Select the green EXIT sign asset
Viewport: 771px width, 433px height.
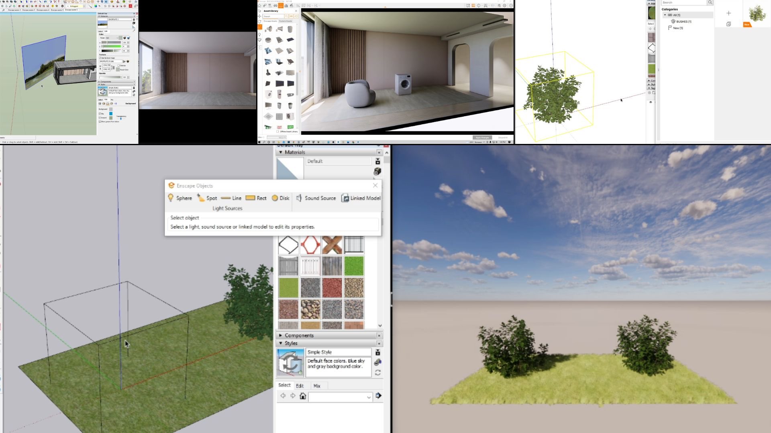[x=290, y=127]
